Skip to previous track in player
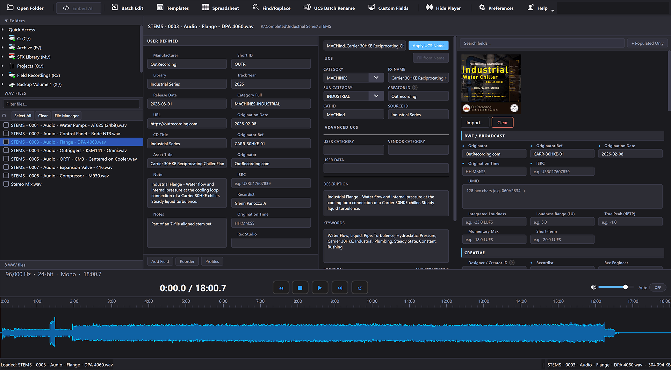The image size is (671, 370). (281, 288)
